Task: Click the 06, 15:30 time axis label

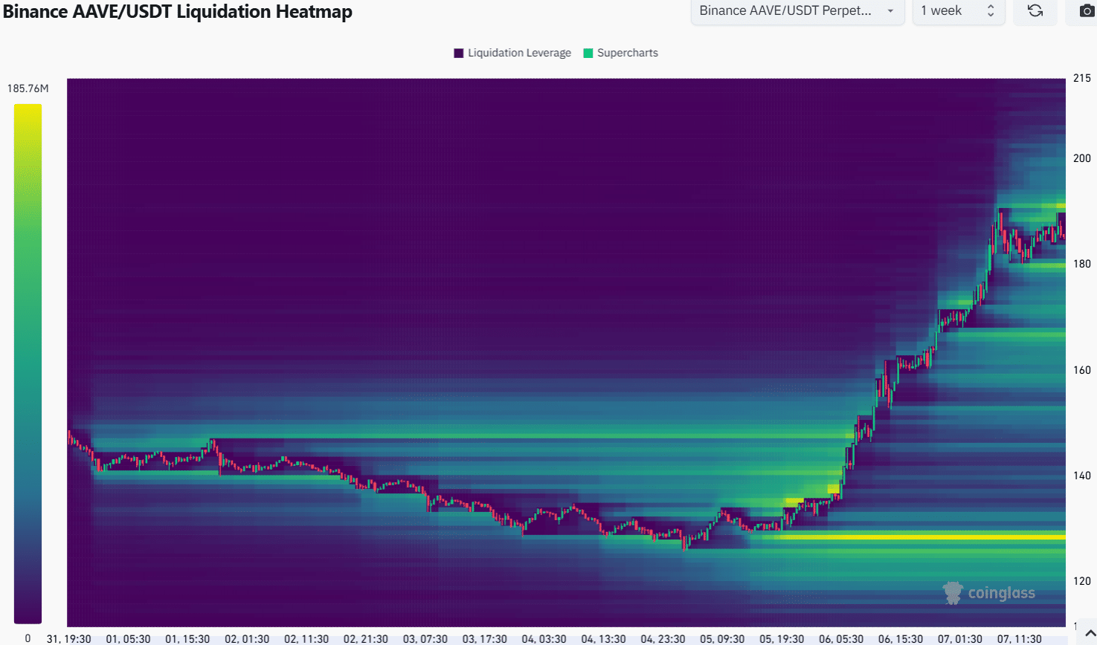Action: pos(901,639)
